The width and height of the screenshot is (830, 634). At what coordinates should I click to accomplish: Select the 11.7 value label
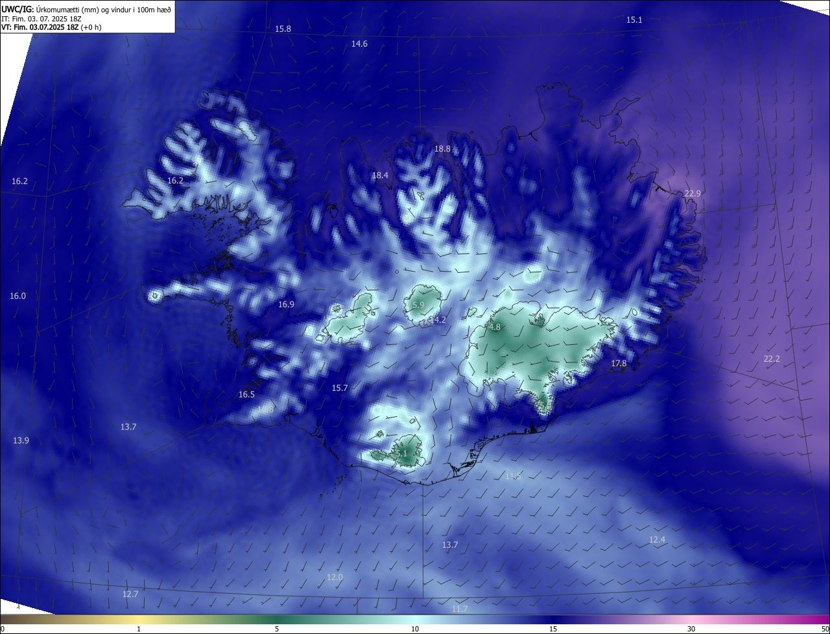[x=459, y=609]
